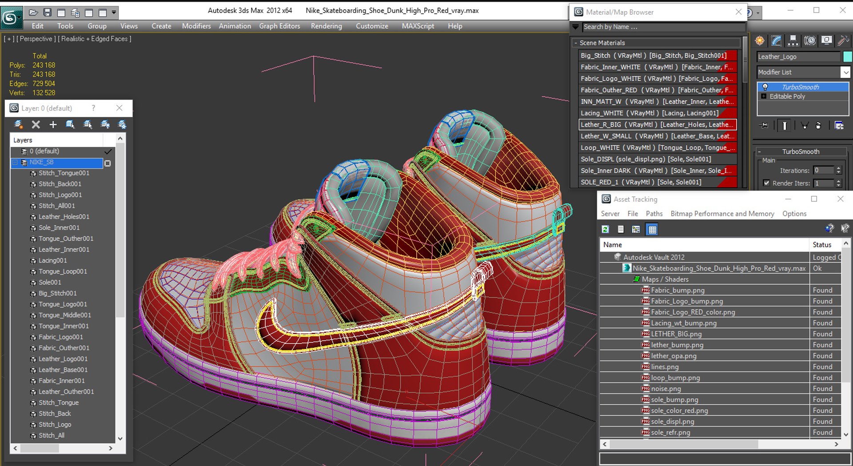Open the Modifiers menu
Screen dimensions: 853x466
pyautogui.click(x=196, y=26)
